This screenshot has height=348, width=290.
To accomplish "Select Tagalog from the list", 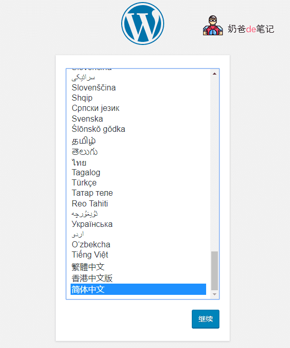I will 138,172.
